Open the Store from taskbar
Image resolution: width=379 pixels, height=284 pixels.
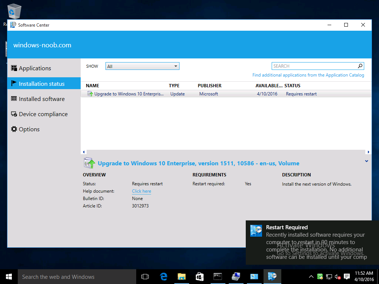tap(199, 277)
